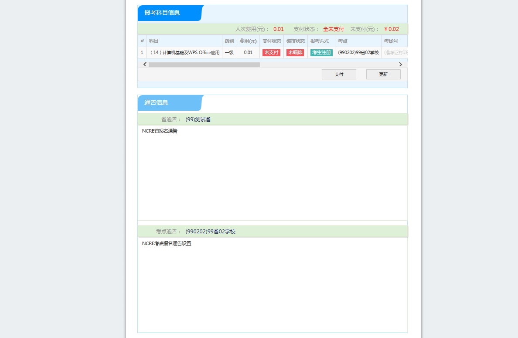Click the red 未支付 status badge
Viewport: 518px width, 338px height.
point(271,53)
